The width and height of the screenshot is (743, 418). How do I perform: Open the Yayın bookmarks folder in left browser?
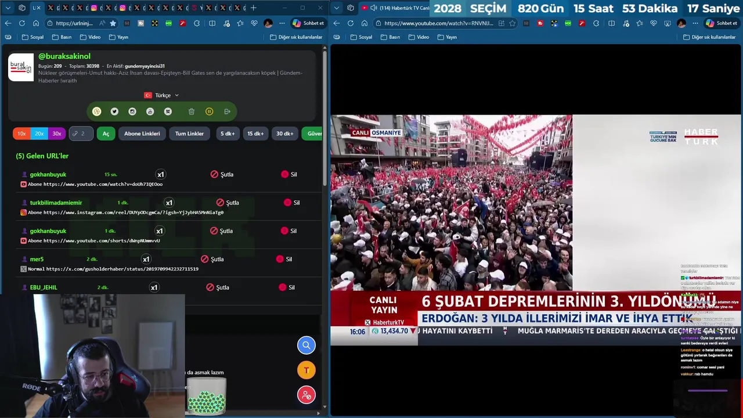(x=118, y=37)
